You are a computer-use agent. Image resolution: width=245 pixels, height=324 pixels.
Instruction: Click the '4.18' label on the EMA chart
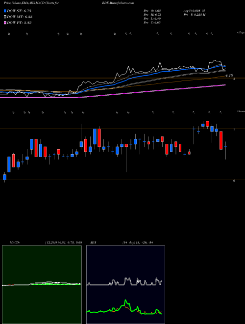pyautogui.click(x=229, y=76)
